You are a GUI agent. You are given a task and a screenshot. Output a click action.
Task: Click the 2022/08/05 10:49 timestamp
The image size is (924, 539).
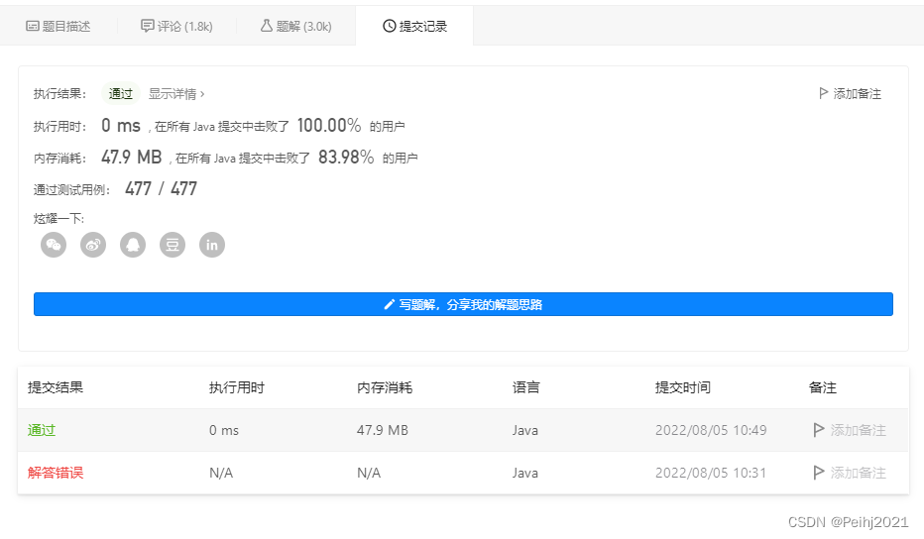711,430
